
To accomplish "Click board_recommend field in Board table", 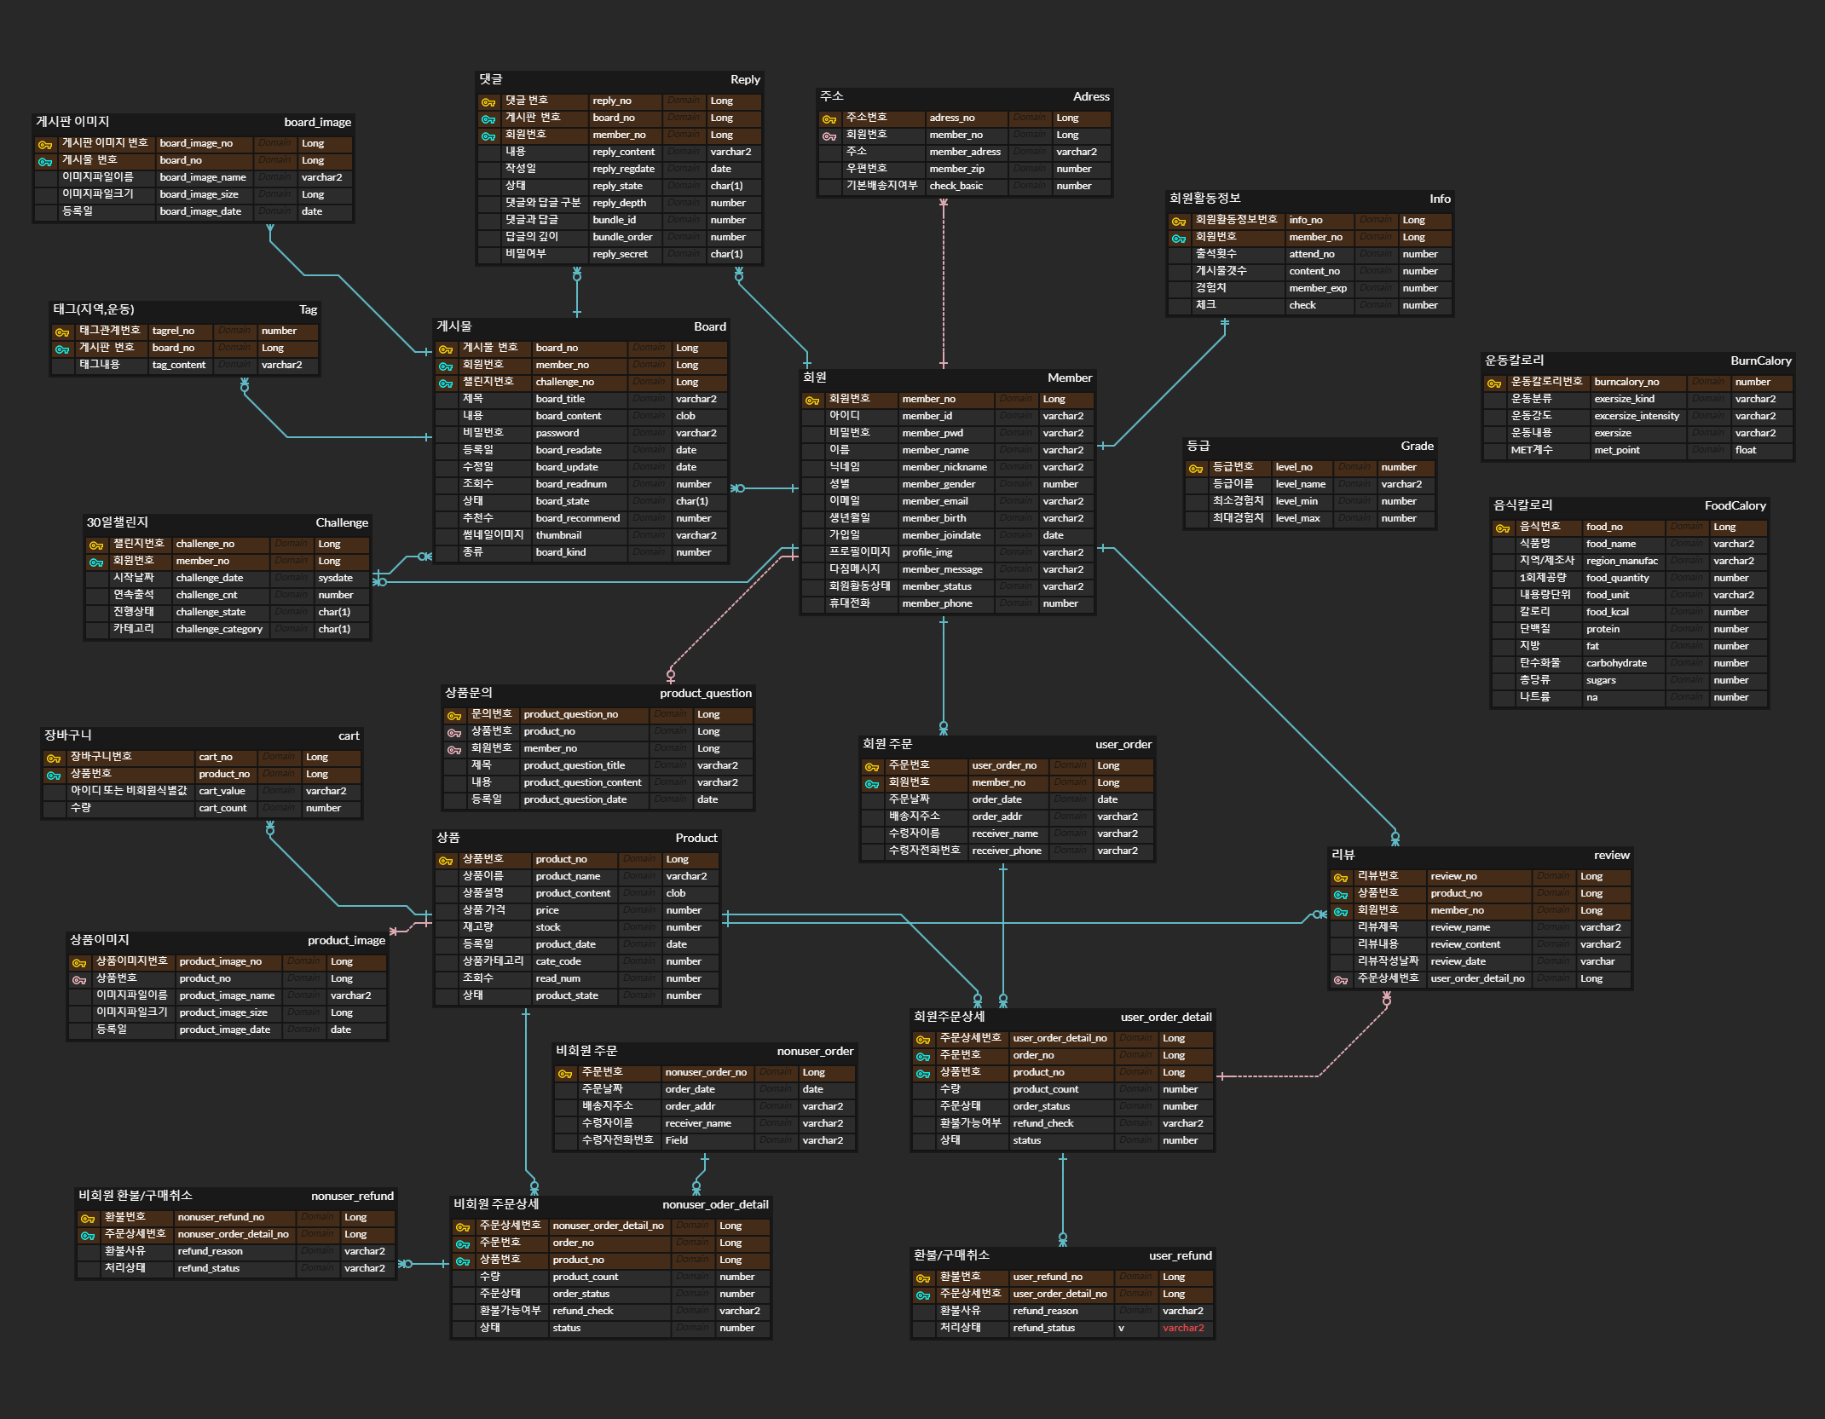I will tap(578, 518).
